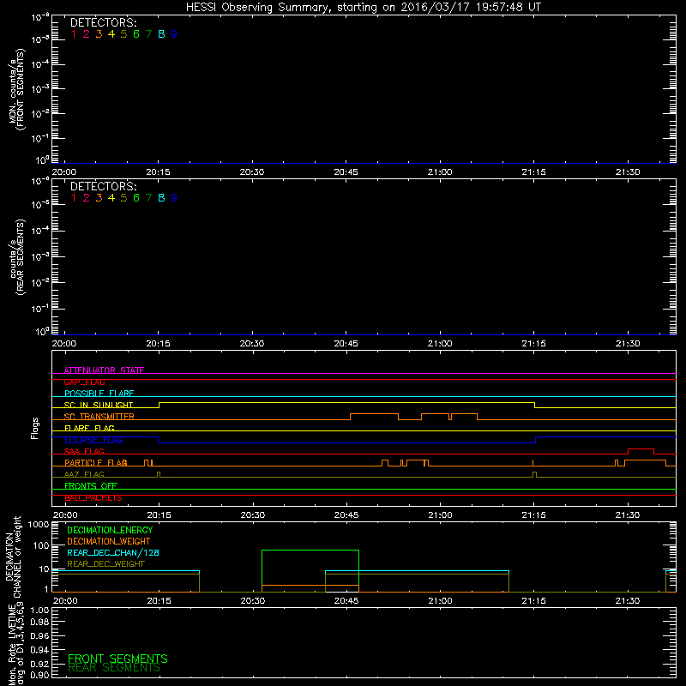Click 21:15 tick under the flags panel
The height and width of the screenshot is (686, 686).
[533, 515]
